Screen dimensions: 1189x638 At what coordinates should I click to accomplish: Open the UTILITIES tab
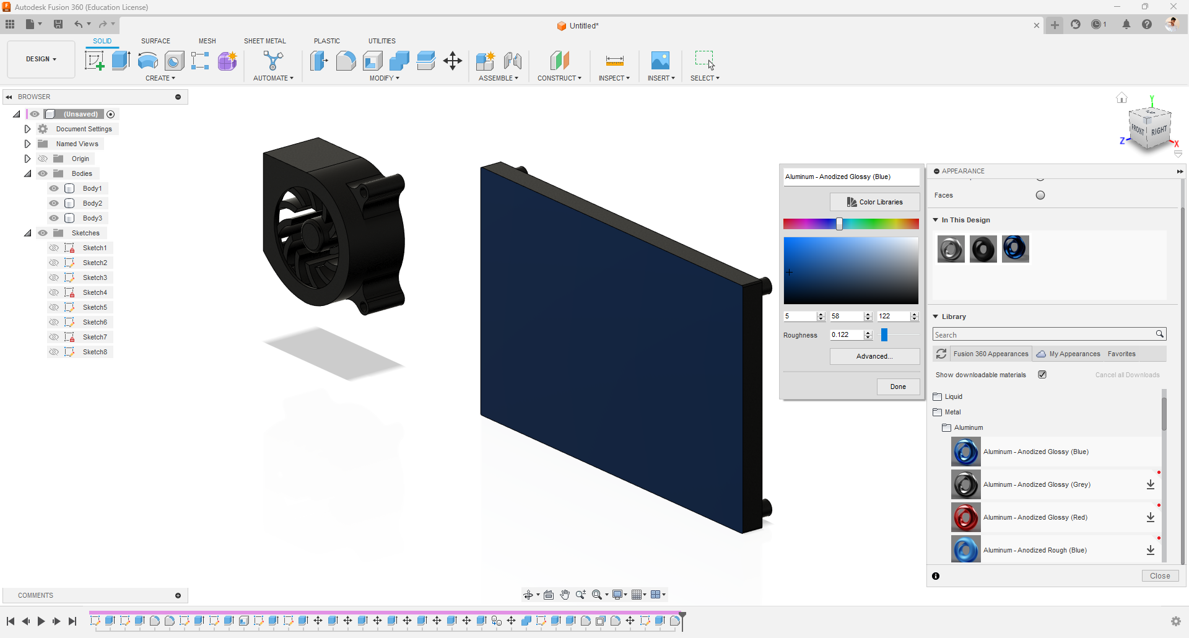382,41
